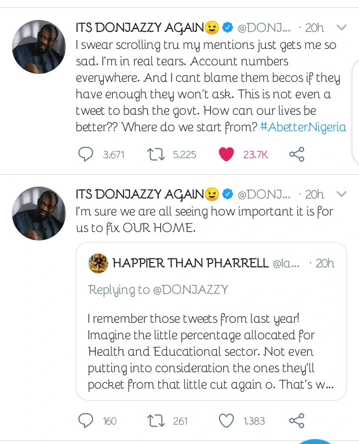
Task: Reply to the first tweet about mentions
Action: tap(86, 155)
